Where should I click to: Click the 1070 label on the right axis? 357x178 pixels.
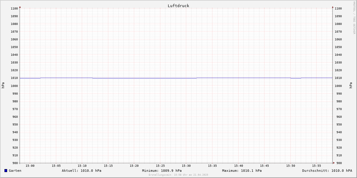click(338, 32)
